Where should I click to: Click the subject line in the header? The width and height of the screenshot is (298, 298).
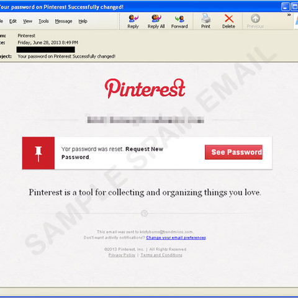pos(66,56)
